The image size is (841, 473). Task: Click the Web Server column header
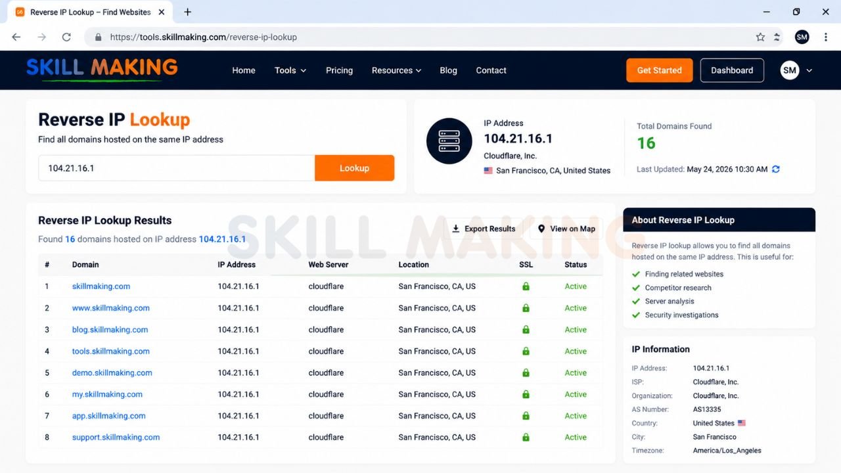(329, 265)
